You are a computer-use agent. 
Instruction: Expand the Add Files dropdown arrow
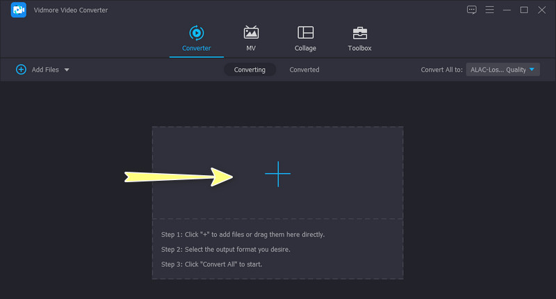pos(67,70)
